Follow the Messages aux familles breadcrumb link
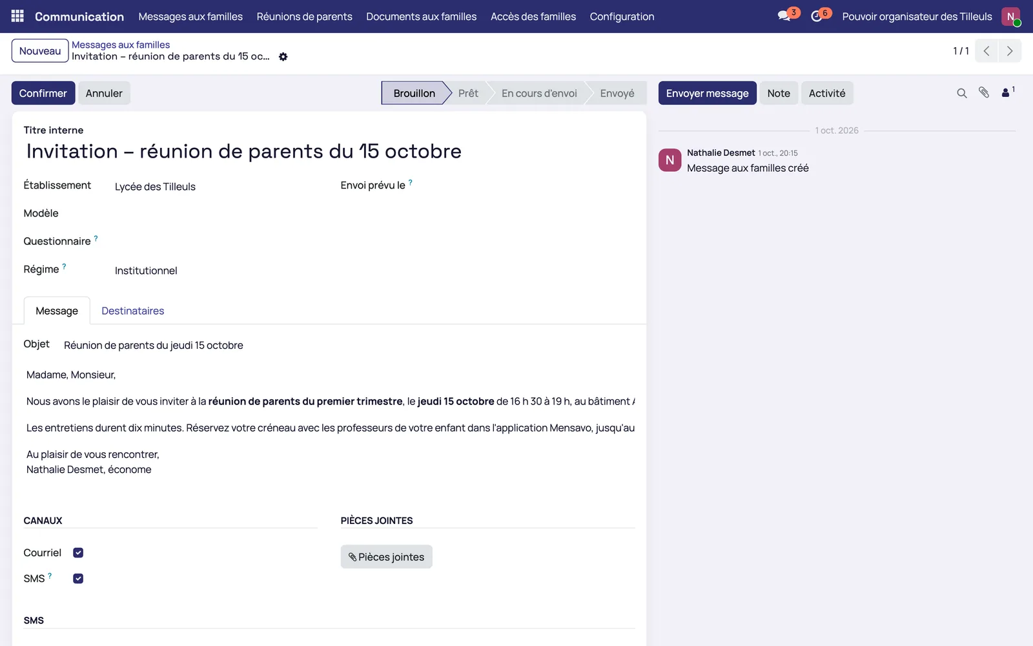1033x646 pixels. click(x=121, y=45)
